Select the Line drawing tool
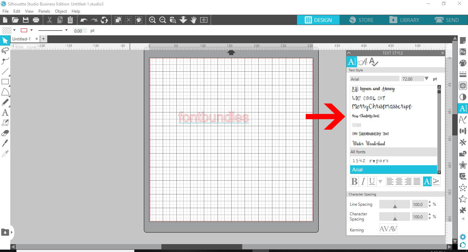The height and width of the screenshot is (252, 468). (x=5, y=72)
